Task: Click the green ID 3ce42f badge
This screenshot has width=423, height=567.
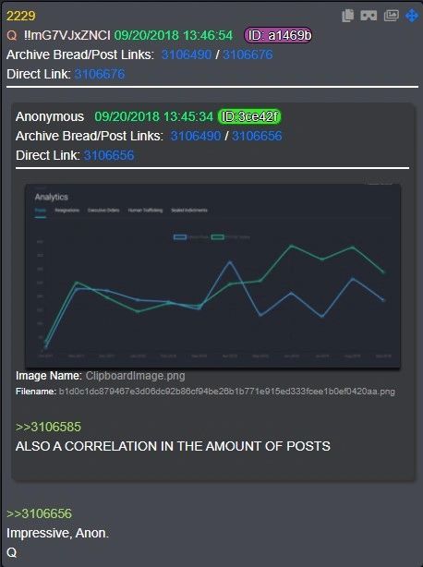Action: (x=249, y=116)
